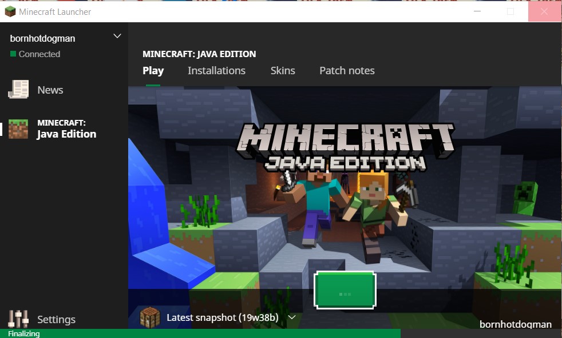Click the Finalizing status text
Viewport: 562px width, 338px height.
coord(23,333)
